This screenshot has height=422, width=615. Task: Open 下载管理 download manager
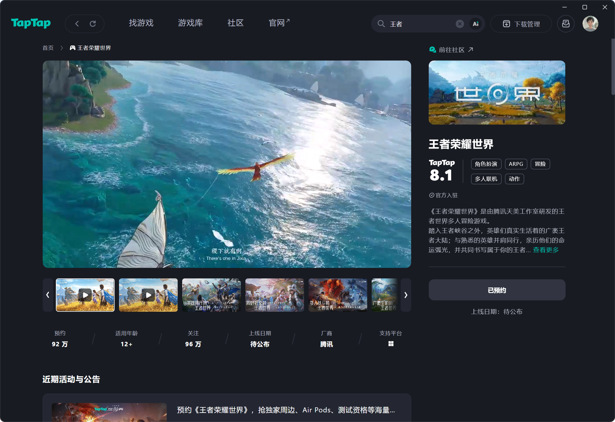tap(521, 24)
